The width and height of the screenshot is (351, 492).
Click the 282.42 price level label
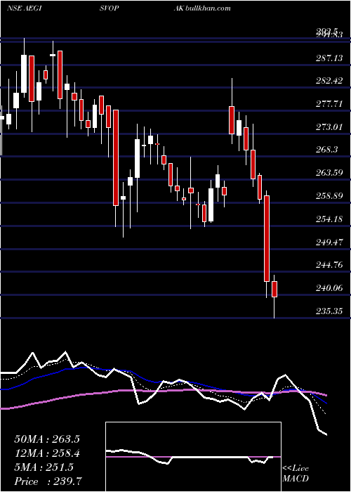tap(329, 81)
